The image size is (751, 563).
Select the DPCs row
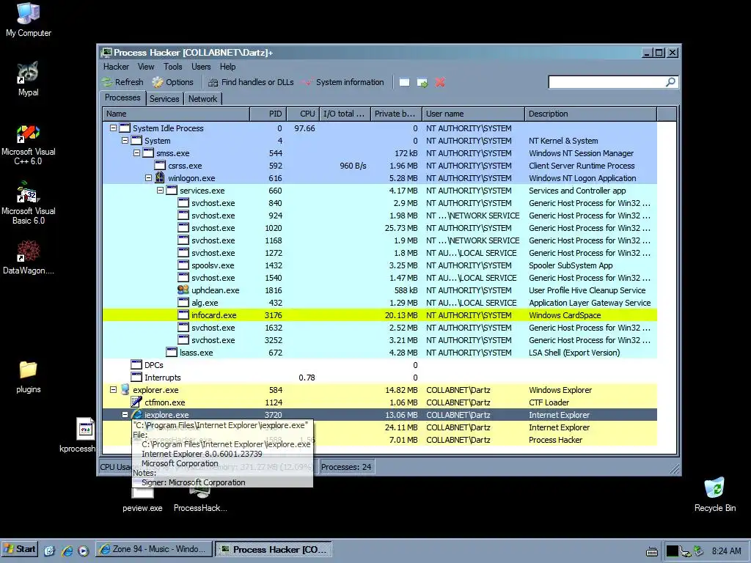[380, 365]
